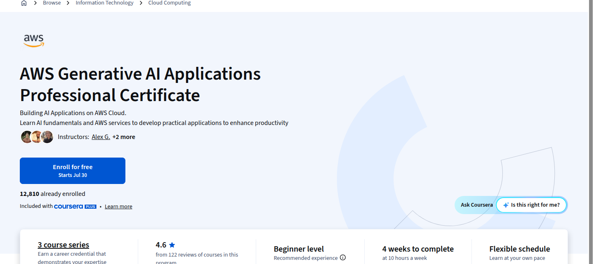The width and height of the screenshot is (594, 264).
Task: Open Cloud Computing breadcrumb
Action: (170, 3)
